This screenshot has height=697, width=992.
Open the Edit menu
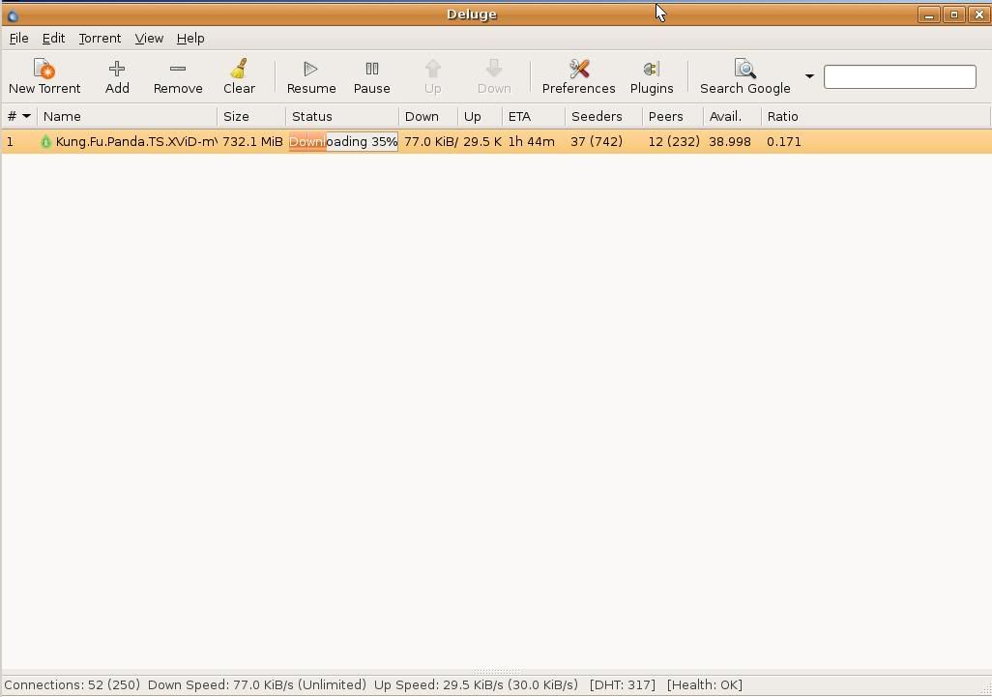pos(54,39)
